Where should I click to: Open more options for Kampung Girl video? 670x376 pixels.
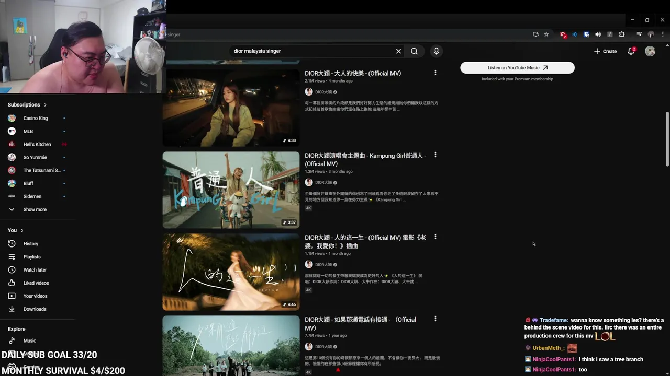(435, 155)
